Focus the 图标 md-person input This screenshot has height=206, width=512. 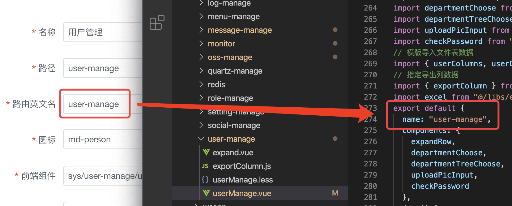point(103,139)
